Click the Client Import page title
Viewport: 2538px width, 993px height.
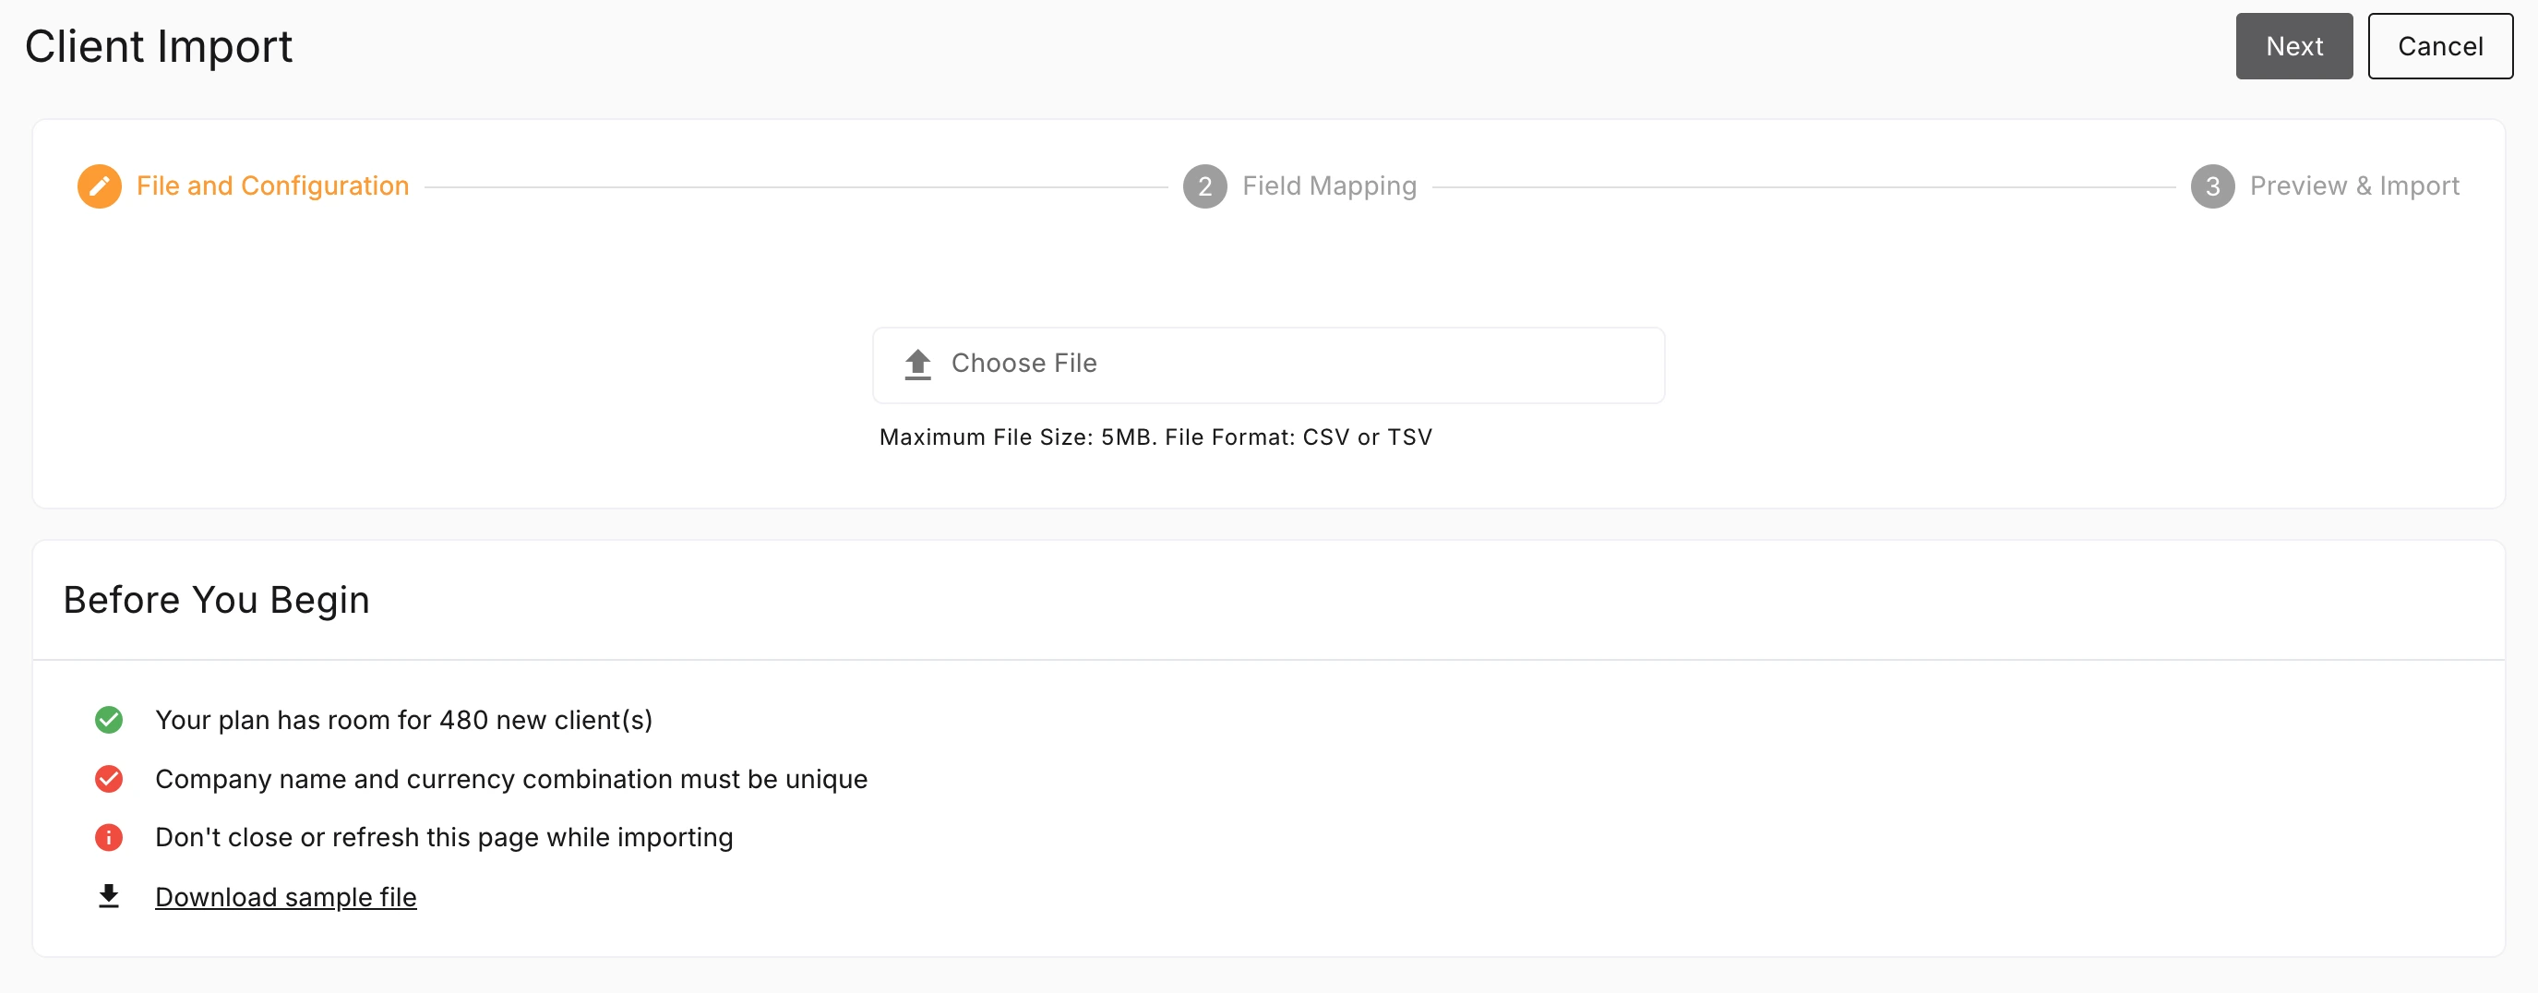[x=159, y=45]
